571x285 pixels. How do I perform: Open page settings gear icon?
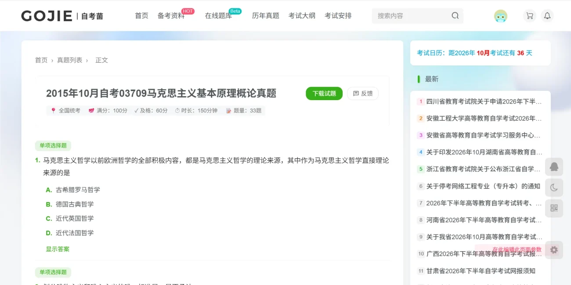coord(554,250)
